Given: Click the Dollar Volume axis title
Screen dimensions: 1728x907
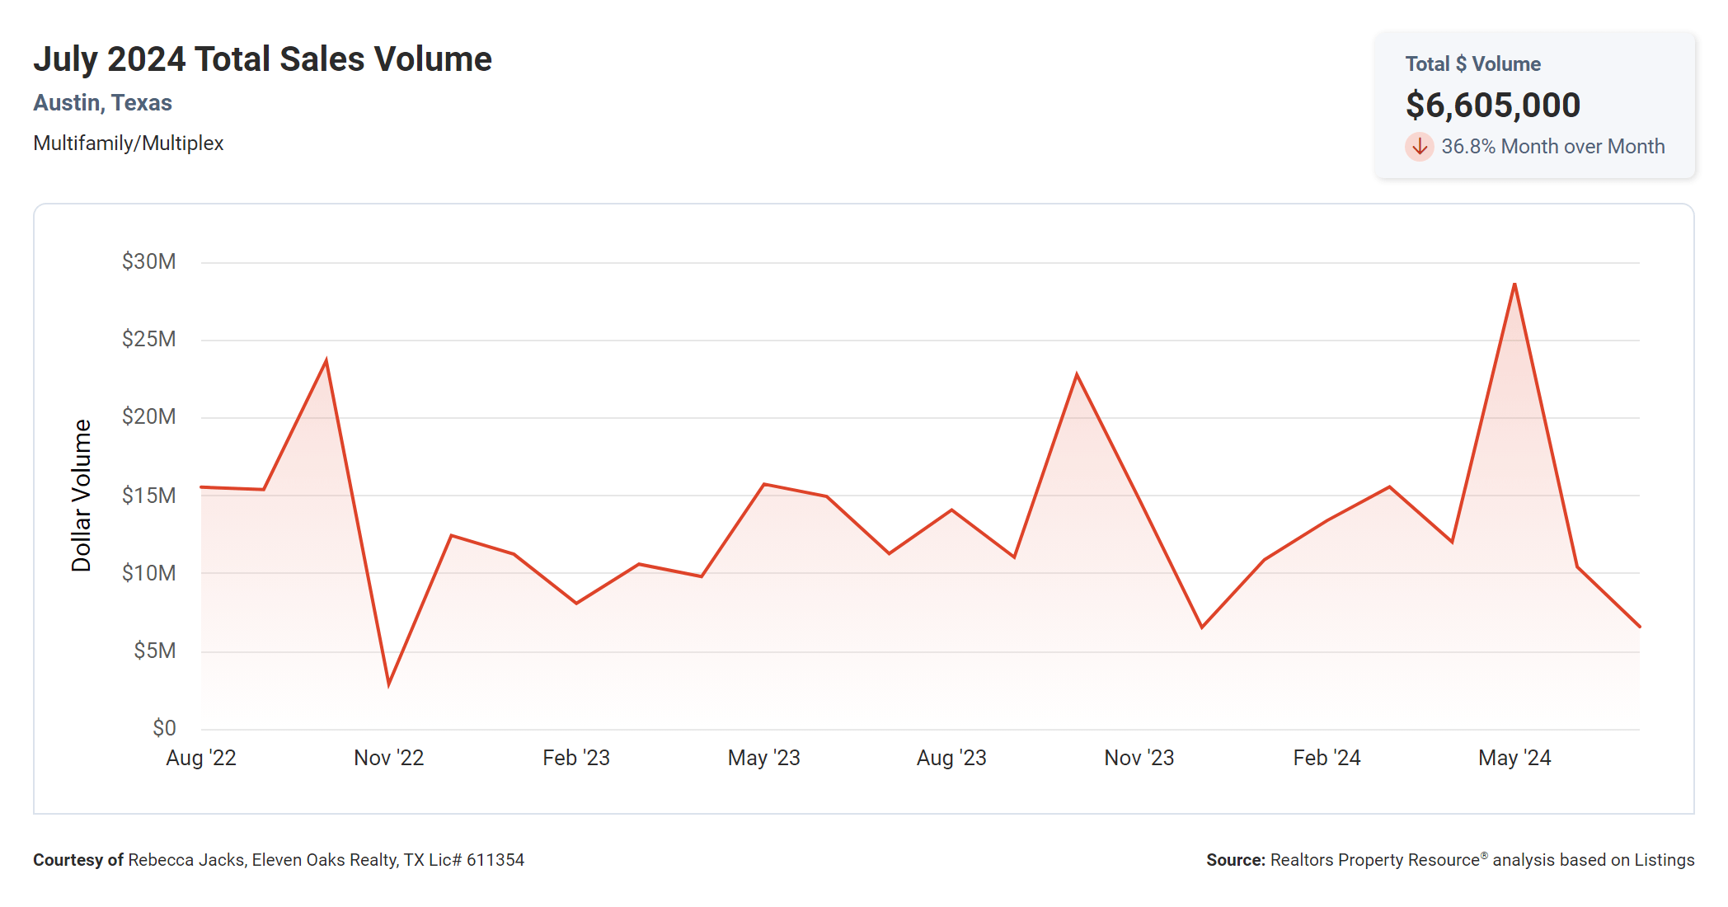Looking at the screenshot, I should pyautogui.click(x=81, y=496).
